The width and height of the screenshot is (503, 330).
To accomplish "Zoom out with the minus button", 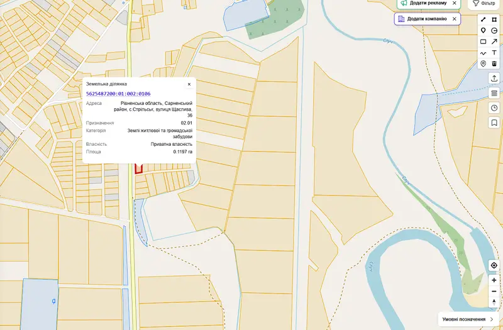I will tap(494, 292).
